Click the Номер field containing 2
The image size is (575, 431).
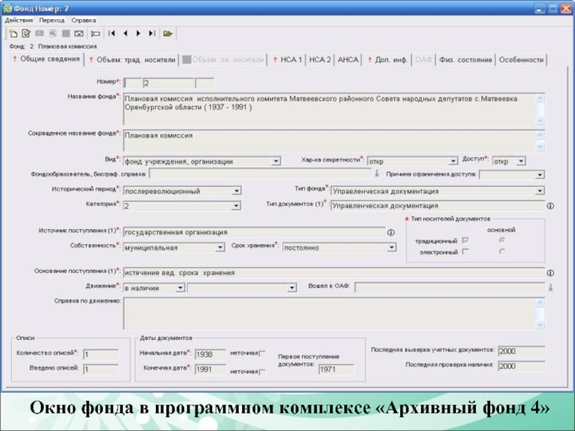tap(169, 83)
